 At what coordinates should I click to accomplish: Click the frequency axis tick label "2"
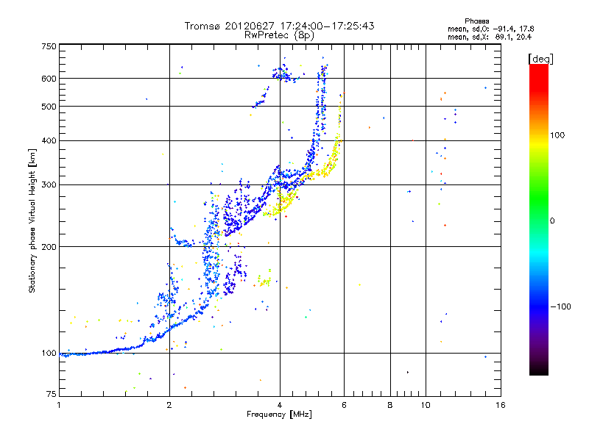[x=169, y=405]
